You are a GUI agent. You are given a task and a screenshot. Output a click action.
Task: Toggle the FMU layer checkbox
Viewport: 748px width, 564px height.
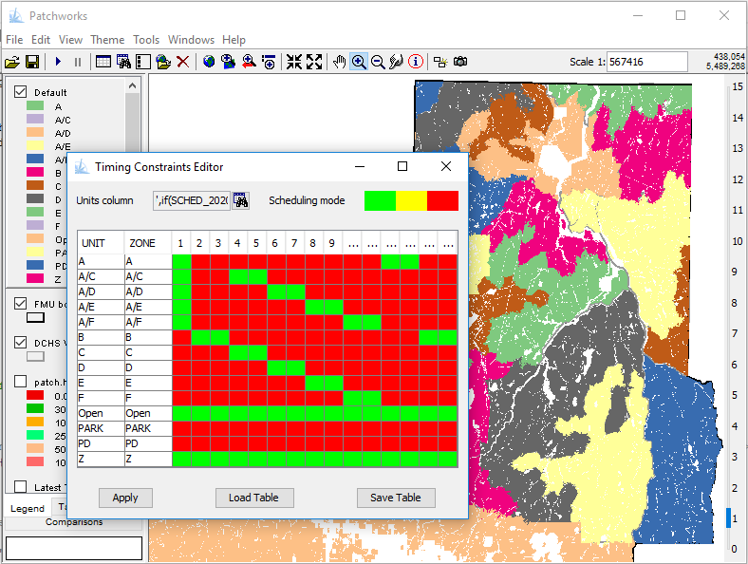[20, 304]
